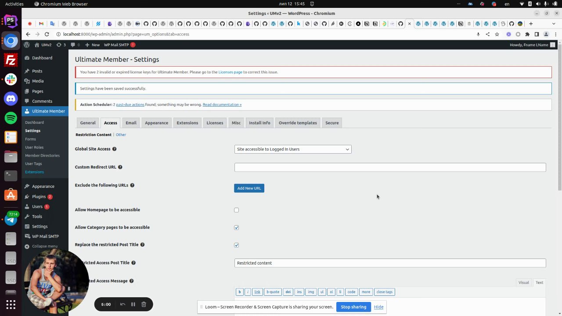Show help for Exclude the following URLs

point(132,185)
